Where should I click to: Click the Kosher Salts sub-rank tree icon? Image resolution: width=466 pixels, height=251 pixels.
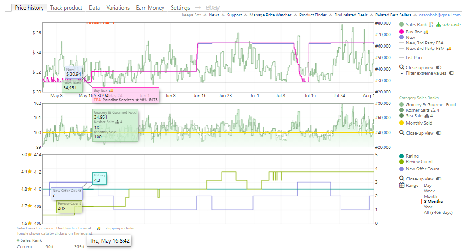click(433, 110)
